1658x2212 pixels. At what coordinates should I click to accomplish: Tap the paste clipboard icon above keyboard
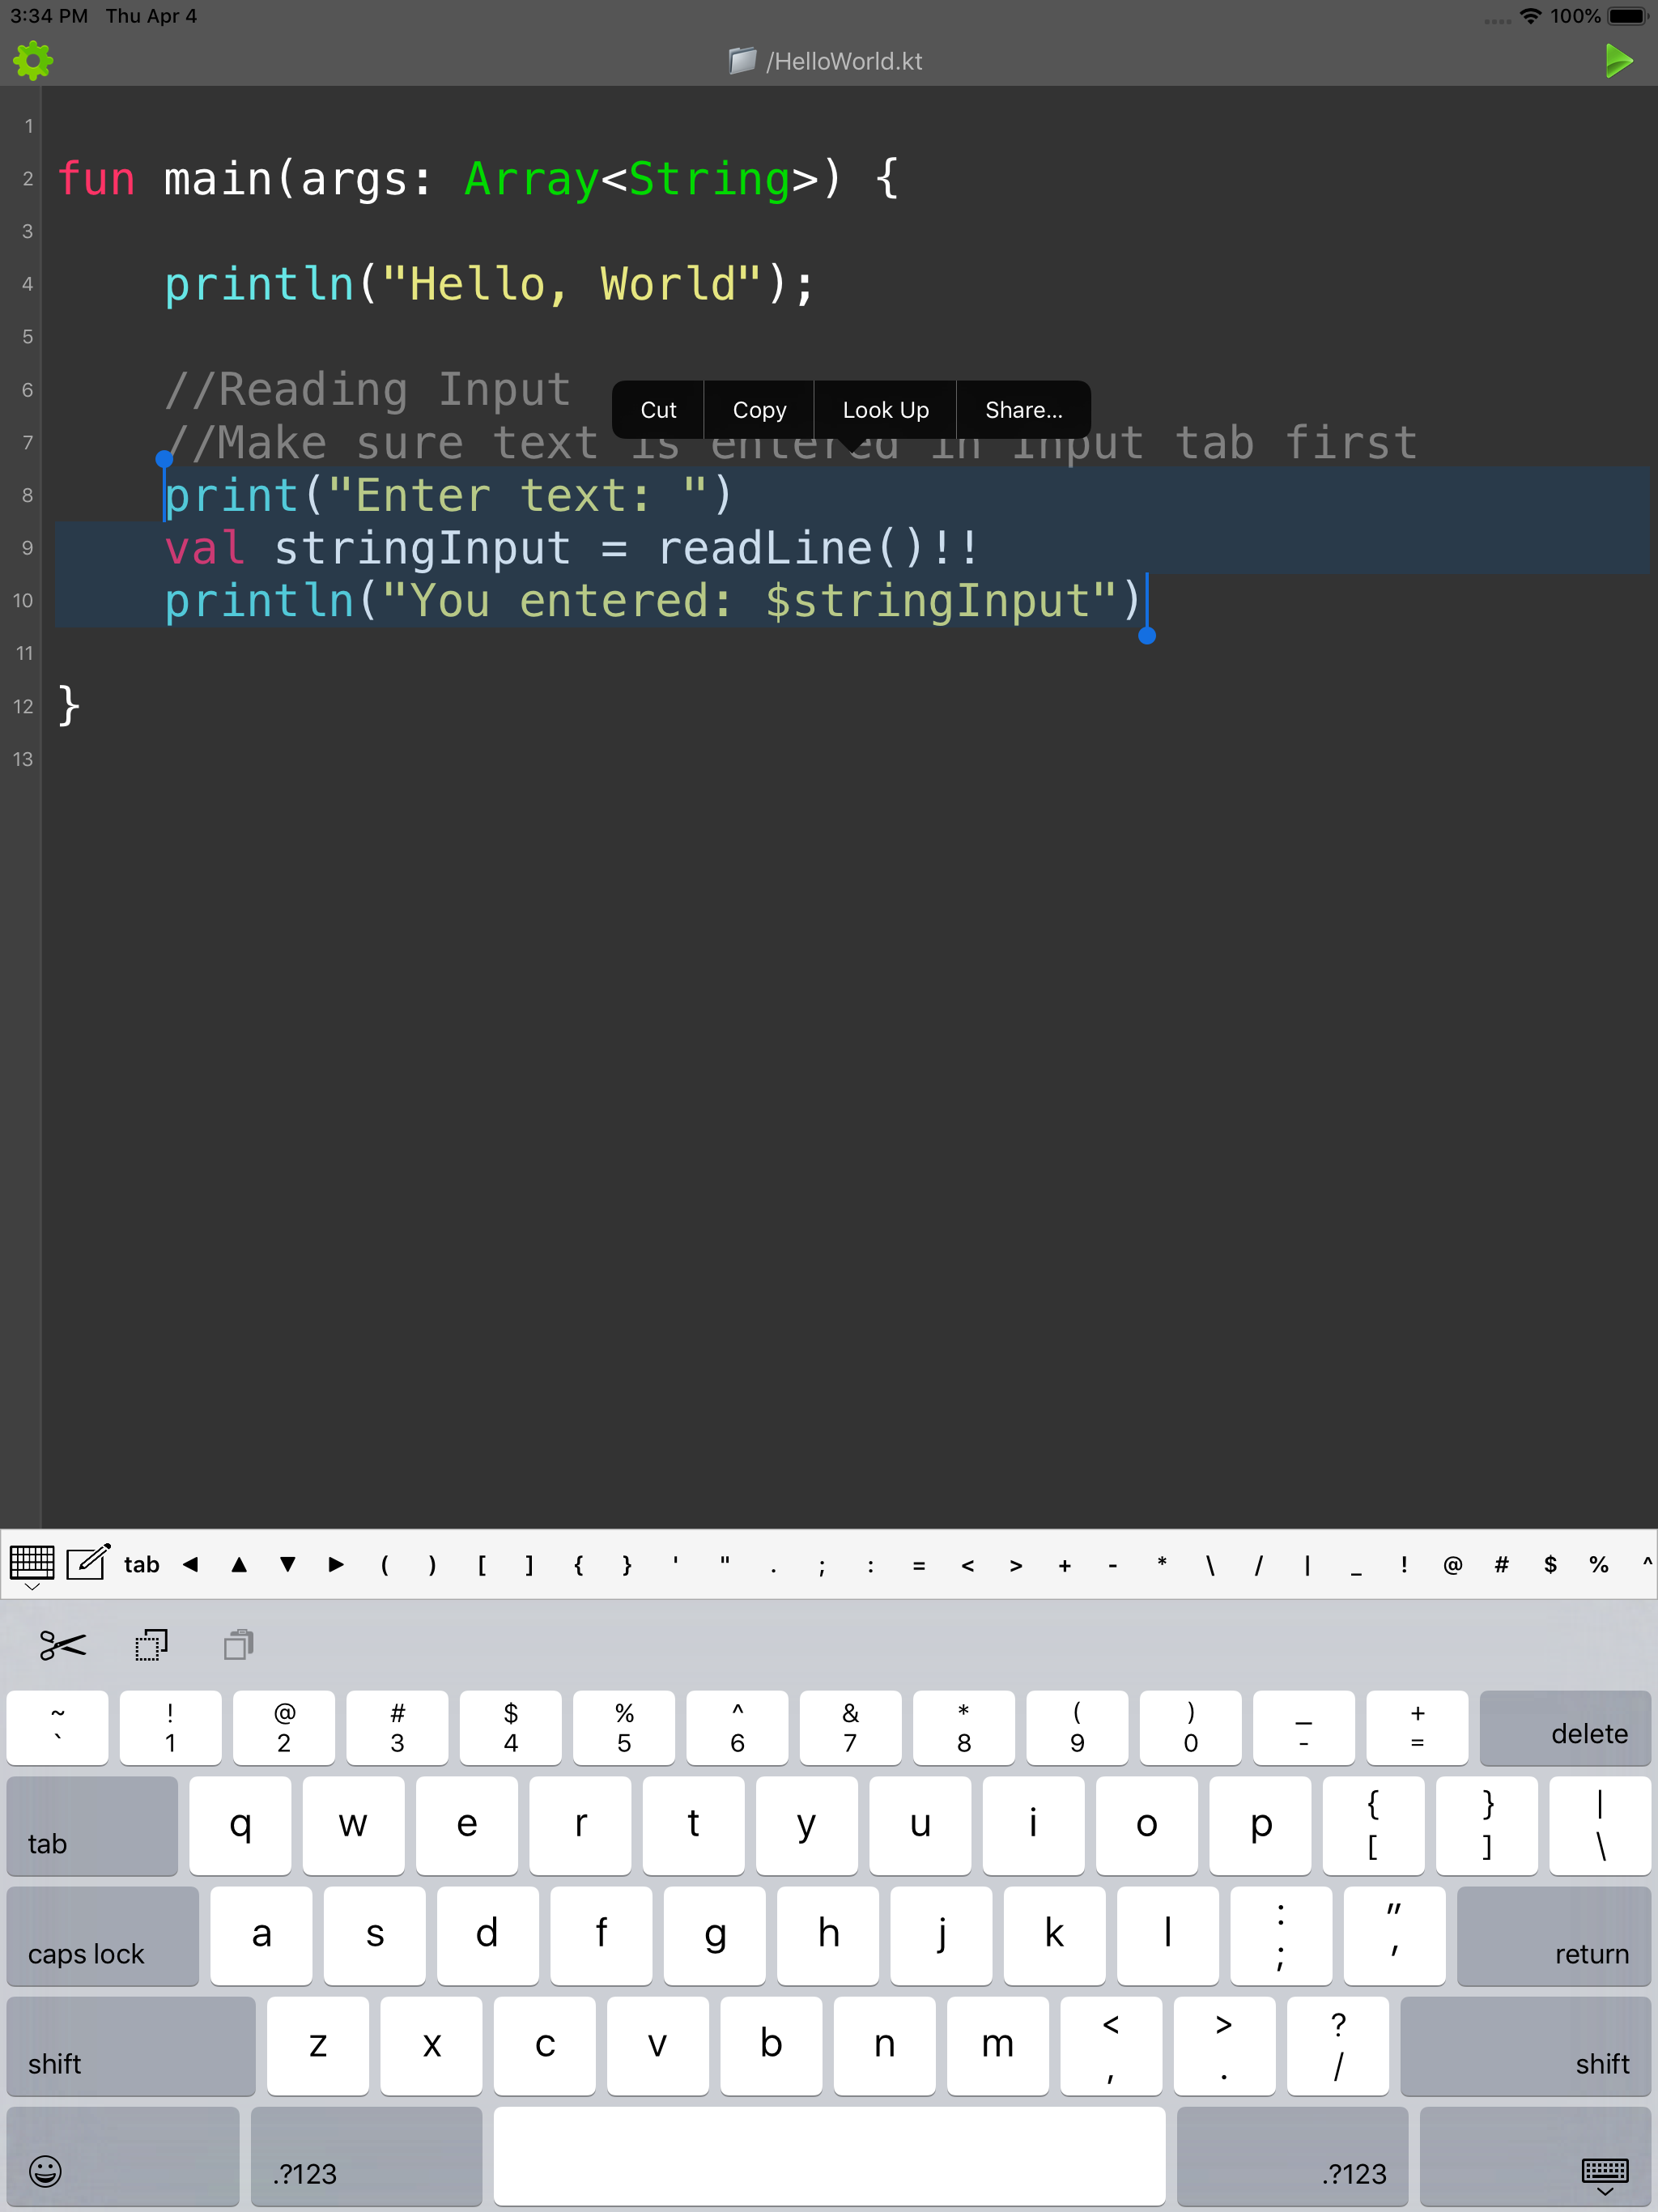(x=239, y=1645)
